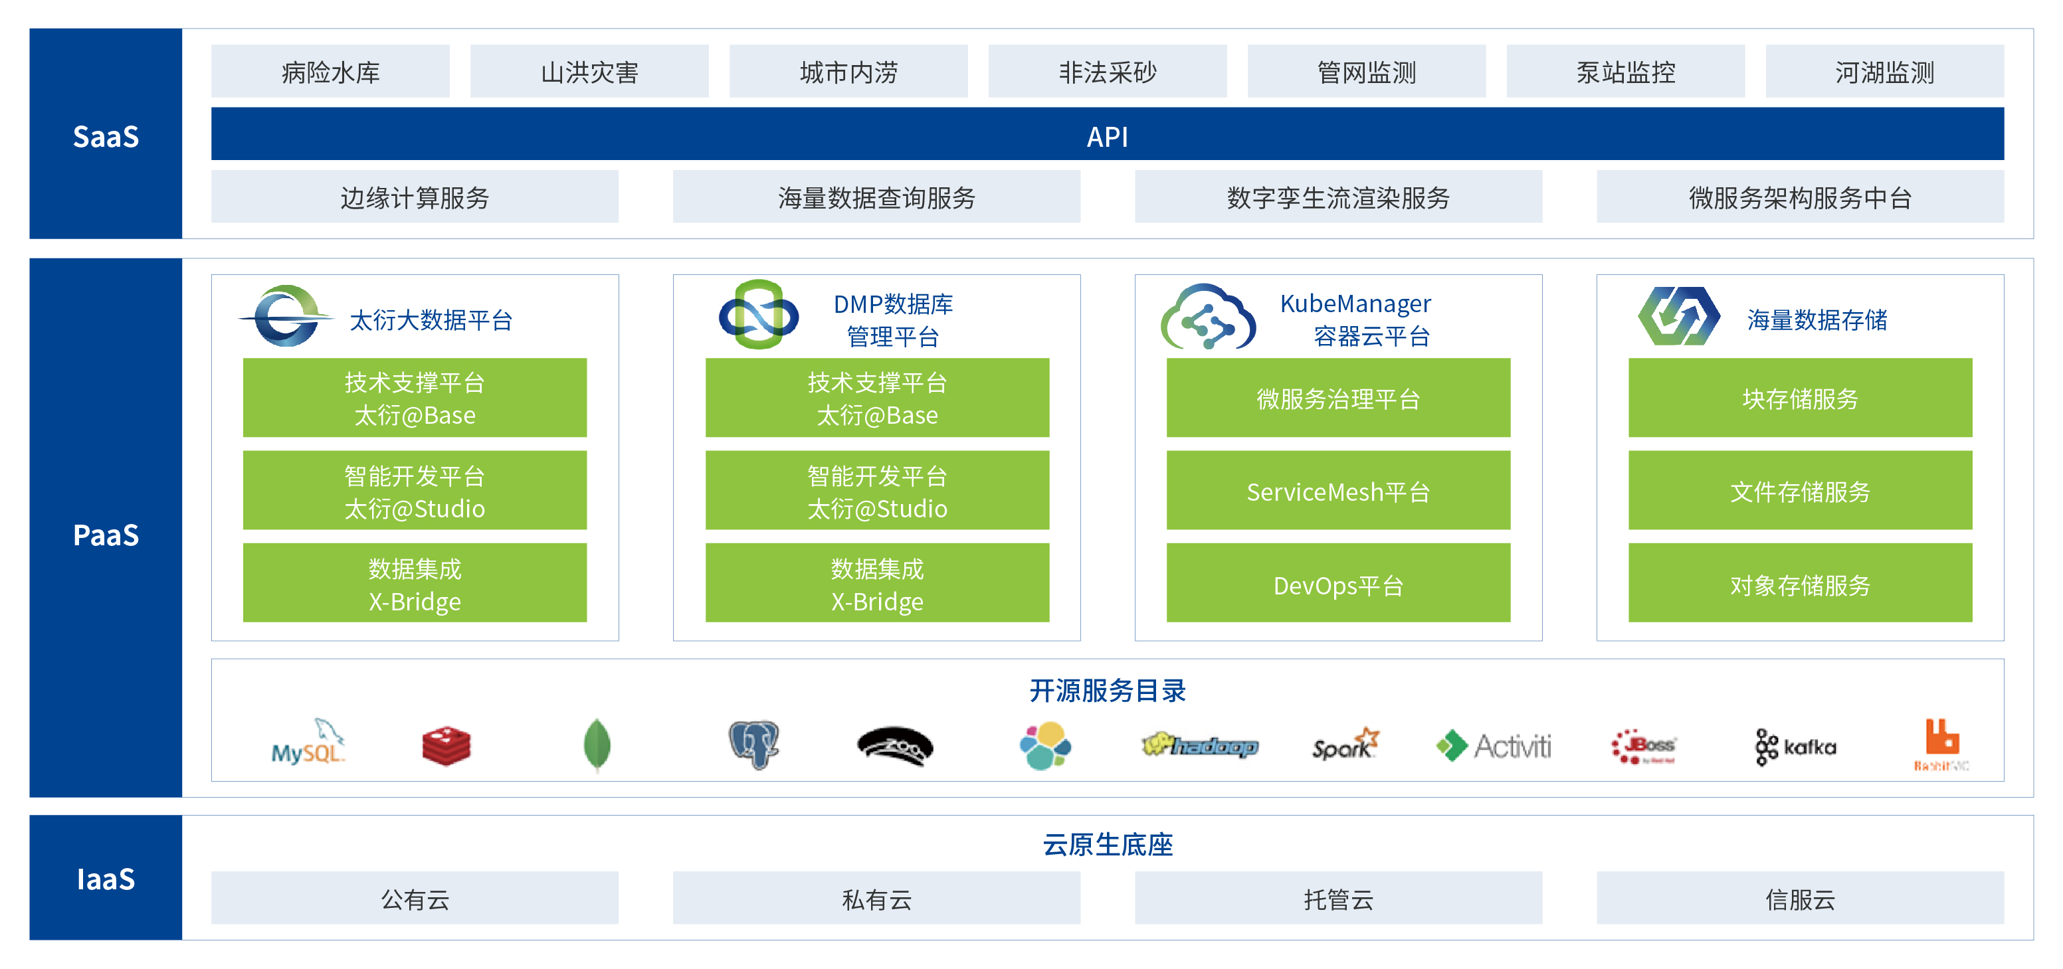The image size is (2063, 969).
Task: Click the DMP数据库管理平台 title text
Action: [x=893, y=319]
